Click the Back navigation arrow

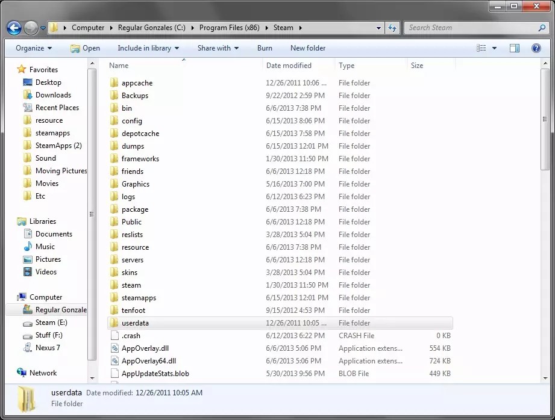click(13, 28)
